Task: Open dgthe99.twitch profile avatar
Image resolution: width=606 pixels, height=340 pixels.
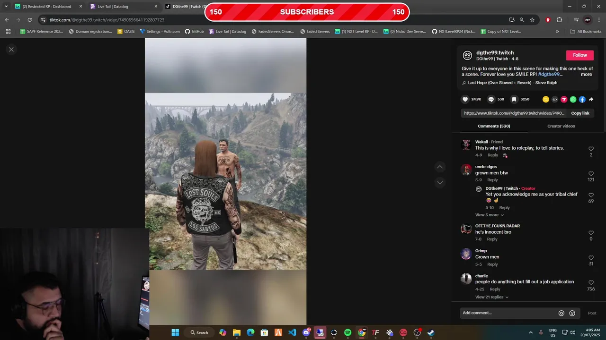Action: coord(467,55)
